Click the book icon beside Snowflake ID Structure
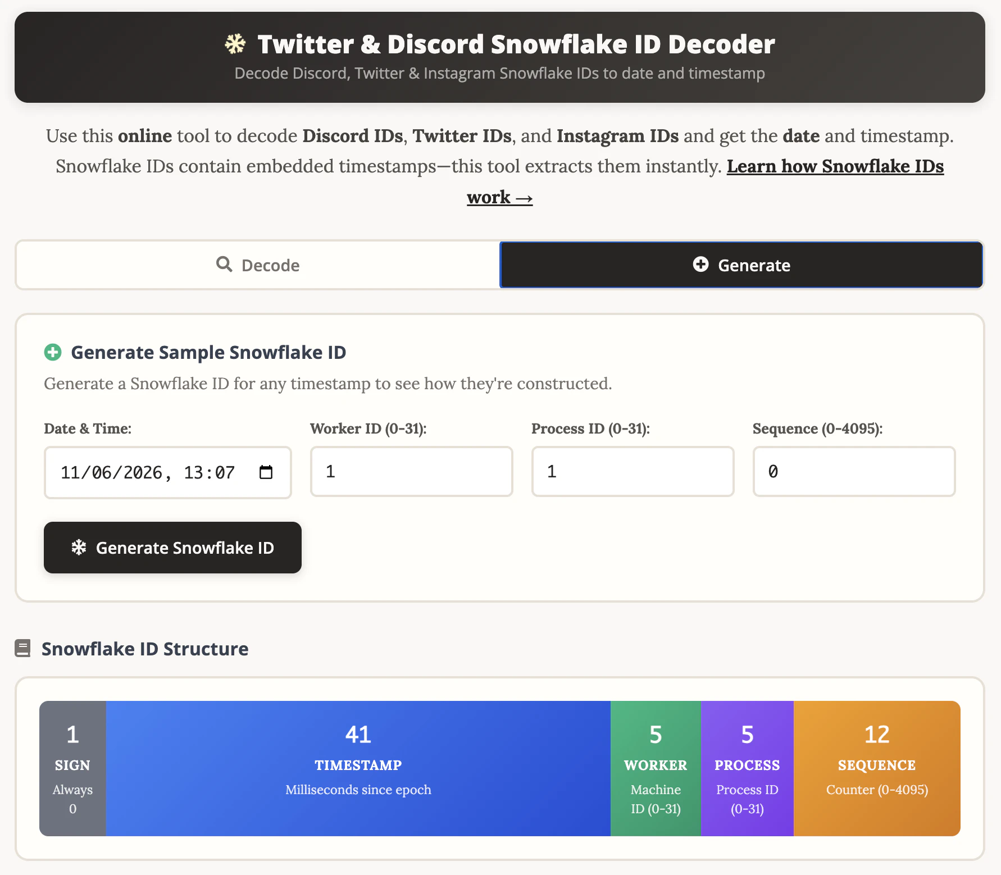Image resolution: width=1001 pixels, height=875 pixels. tap(22, 648)
